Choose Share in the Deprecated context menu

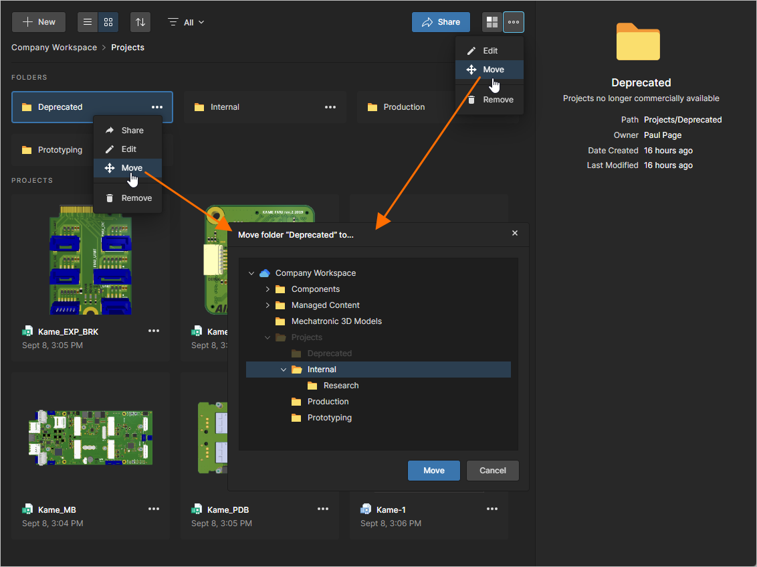(x=128, y=131)
